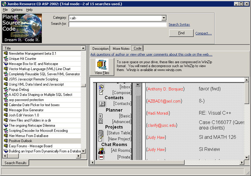
Task: Open the Options menu
Action: tap(17, 10)
